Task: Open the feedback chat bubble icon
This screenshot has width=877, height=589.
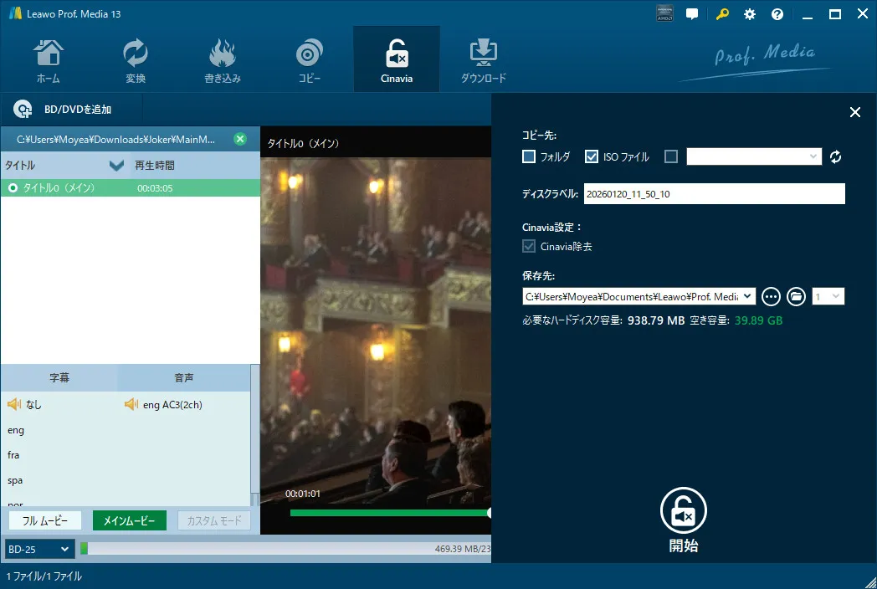Action: pyautogui.click(x=692, y=14)
